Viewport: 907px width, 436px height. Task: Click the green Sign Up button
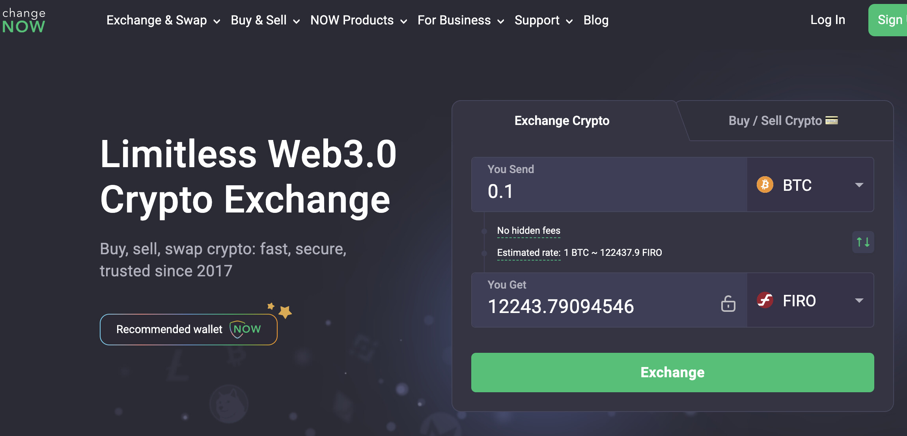pos(888,20)
